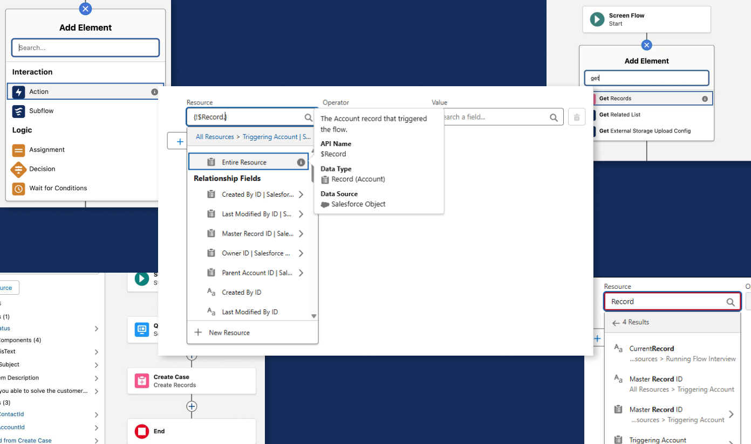The height and width of the screenshot is (444, 751).
Task: Click the add condition plus button left of dropdown
Action: 180,141
